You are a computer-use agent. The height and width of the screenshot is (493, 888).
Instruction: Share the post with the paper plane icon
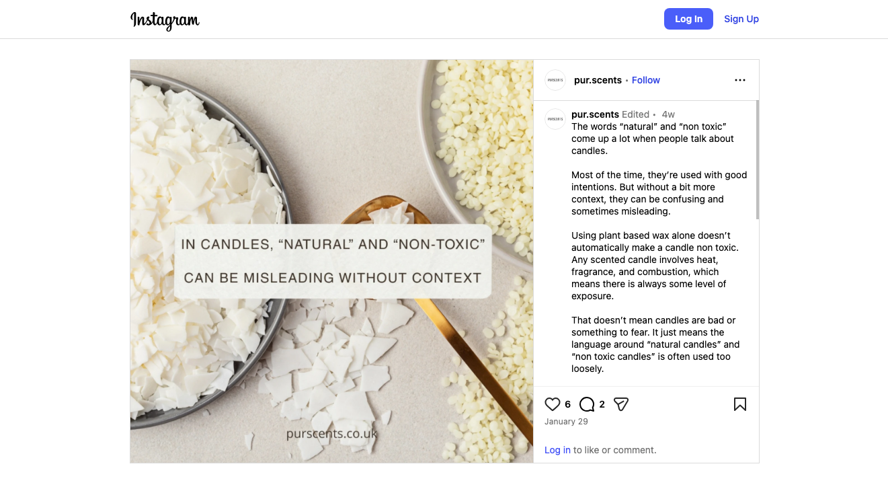coord(621,404)
